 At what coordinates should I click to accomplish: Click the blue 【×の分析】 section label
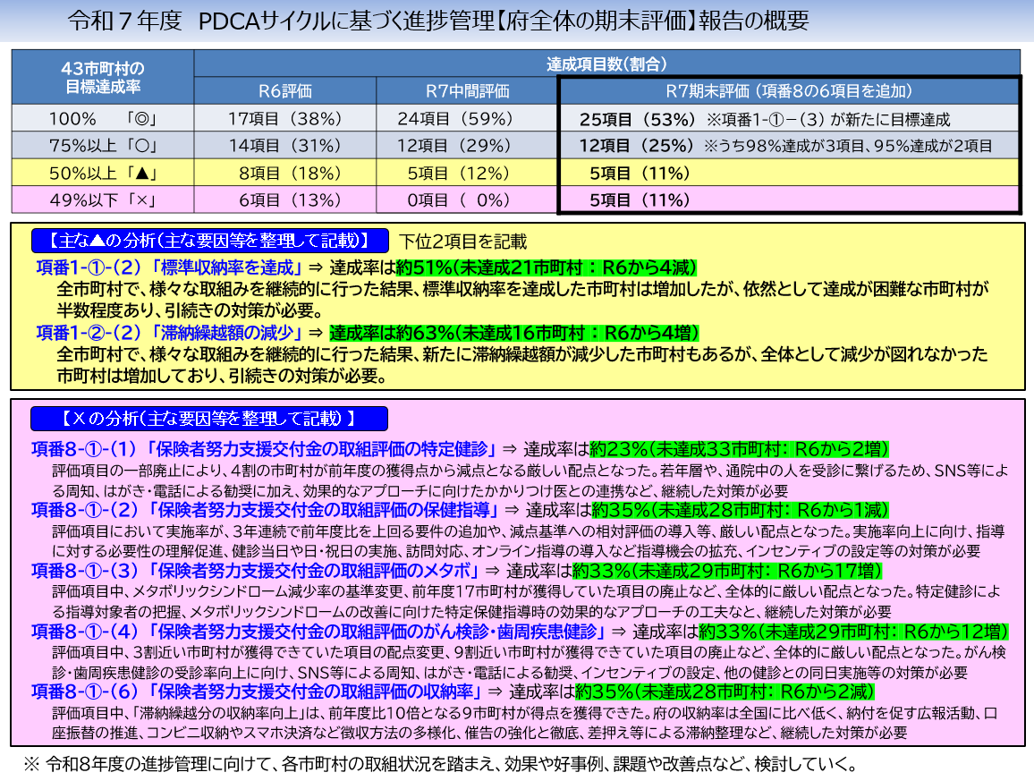[210, 418]
